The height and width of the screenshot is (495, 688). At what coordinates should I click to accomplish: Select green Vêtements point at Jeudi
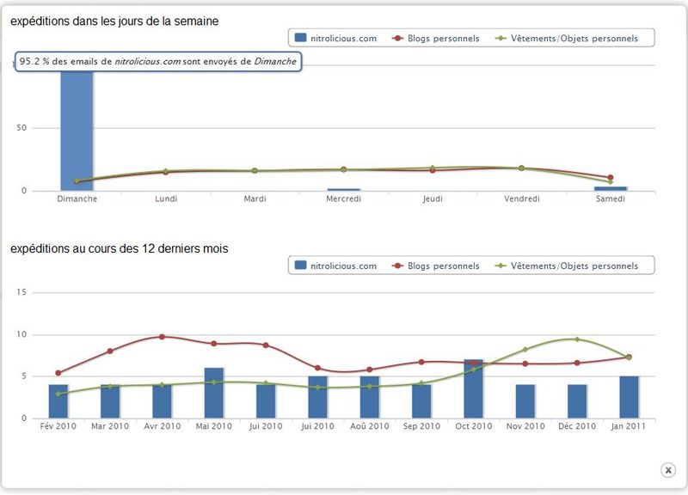433,168
